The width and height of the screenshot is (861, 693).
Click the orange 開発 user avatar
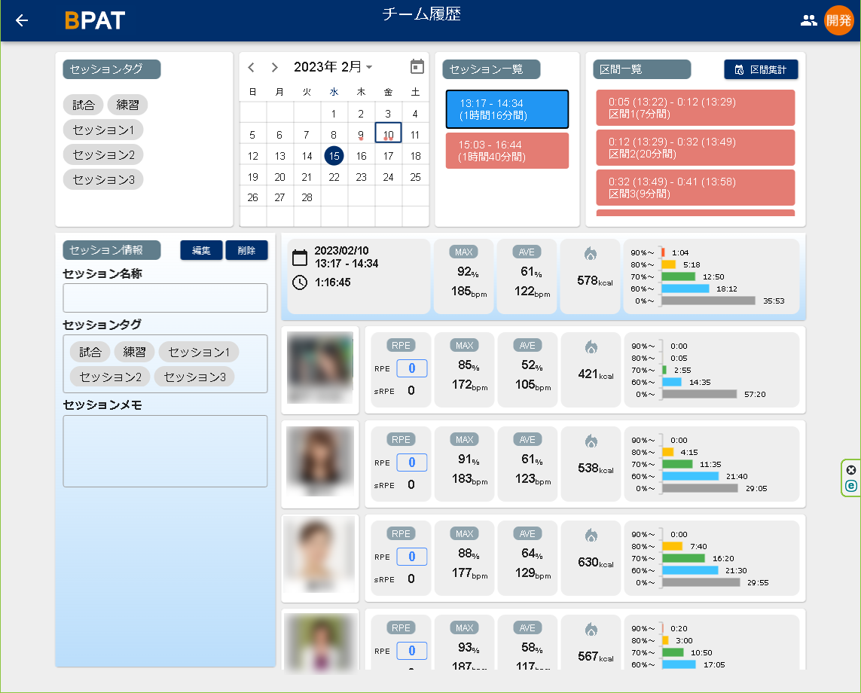[x=838, y=20]
